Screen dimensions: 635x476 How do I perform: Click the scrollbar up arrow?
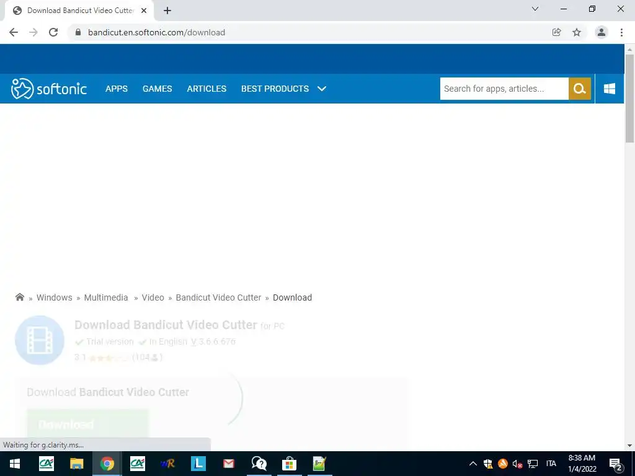point(629,50)
